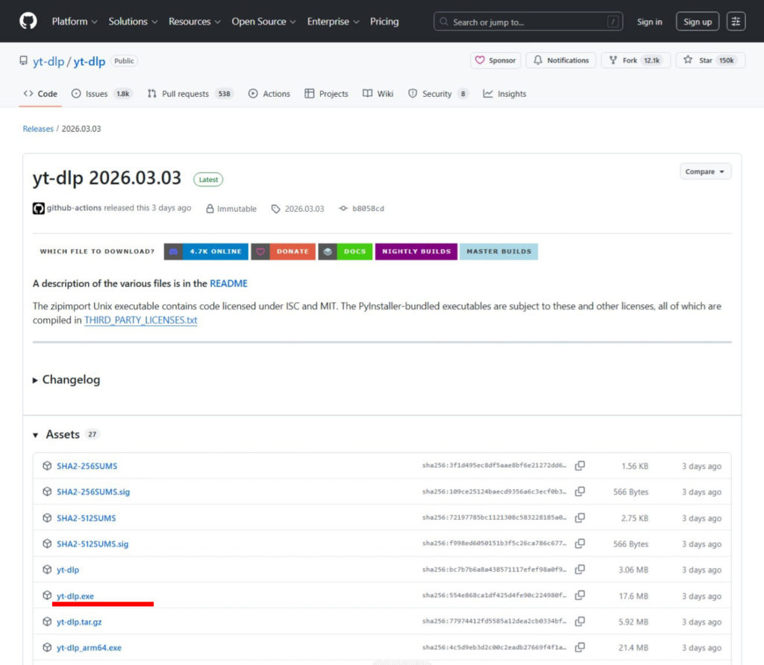The width and height of the screenshot is (764, 665).
Task: Download the yt-dlp.exe file
Action: [75, 596]
